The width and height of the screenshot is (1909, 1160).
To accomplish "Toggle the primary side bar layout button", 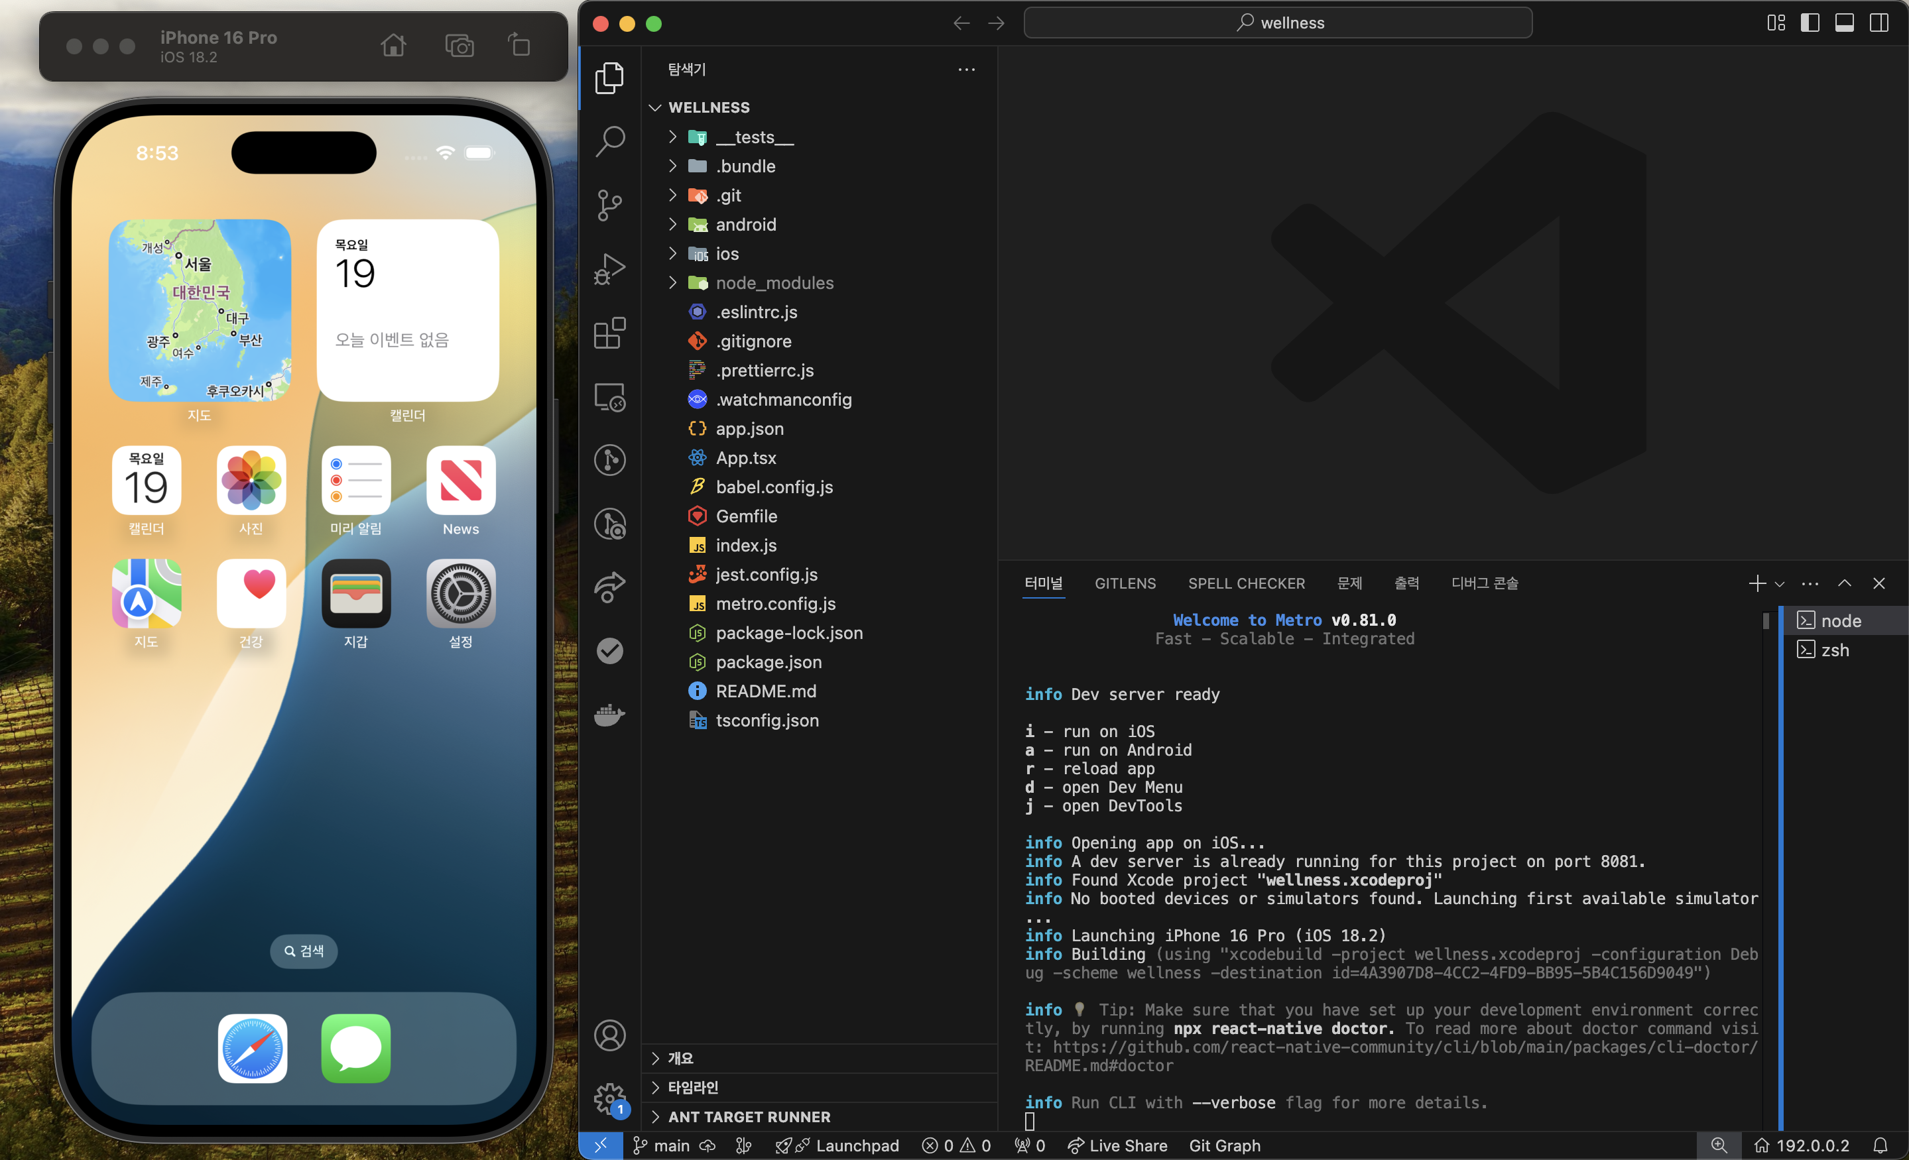I will (1810, 23).
